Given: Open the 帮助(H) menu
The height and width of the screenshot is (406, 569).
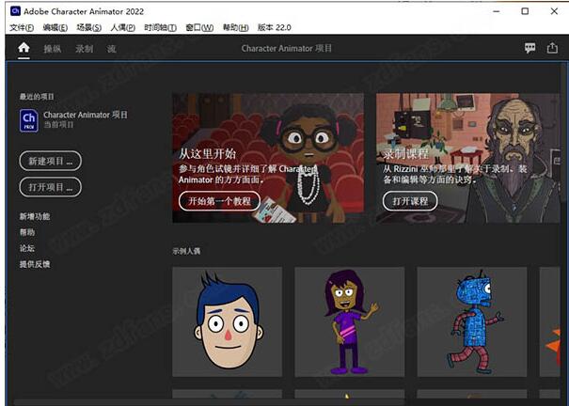Looking at the screenshot, I should 235,27.
